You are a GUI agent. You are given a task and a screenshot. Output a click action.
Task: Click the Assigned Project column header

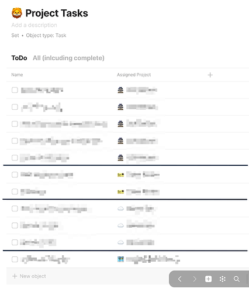tap(134, 75)
